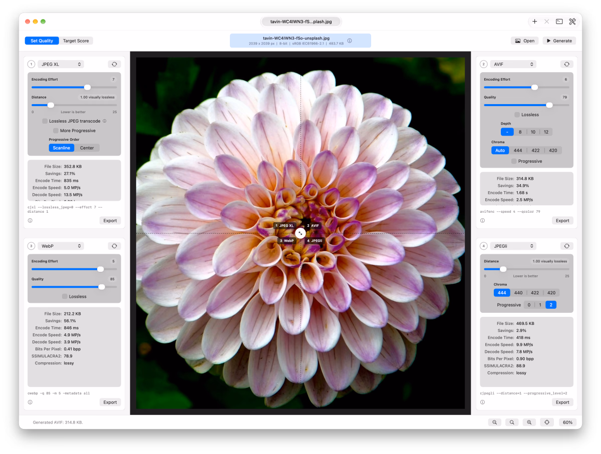Screen dimensions: 601x454
Task: Click info icon below the cjpegli command
Action: click(482, 402)
